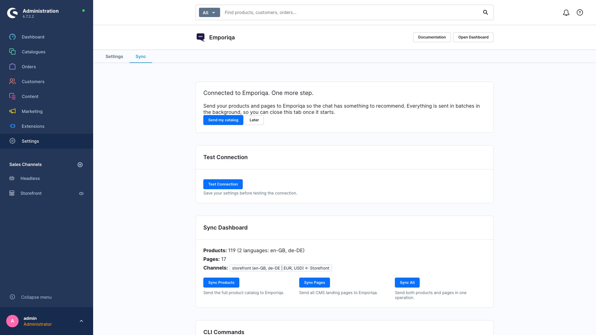The image size is (596, 335).
Task: Click the storefront channel badge
Action: coord(281,268)
